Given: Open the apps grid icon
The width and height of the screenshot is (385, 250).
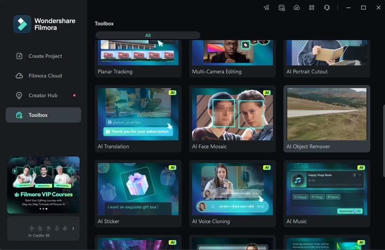Looking at the screenshot, I should tap(311, 8).
